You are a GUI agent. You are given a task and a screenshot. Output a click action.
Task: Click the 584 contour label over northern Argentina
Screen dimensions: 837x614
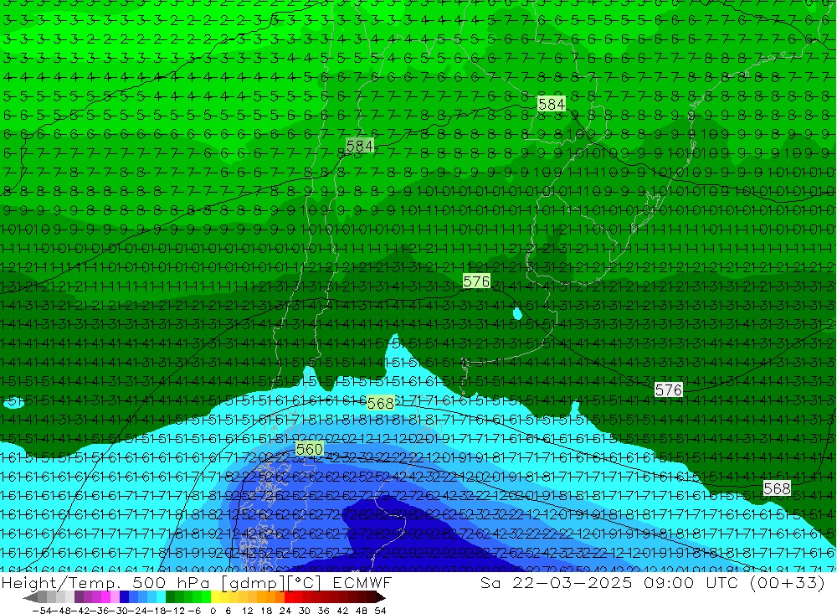[x=359, y=146]
